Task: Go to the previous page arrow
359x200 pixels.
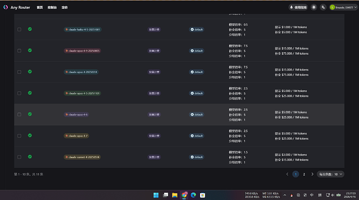Action: click(287, 174)
